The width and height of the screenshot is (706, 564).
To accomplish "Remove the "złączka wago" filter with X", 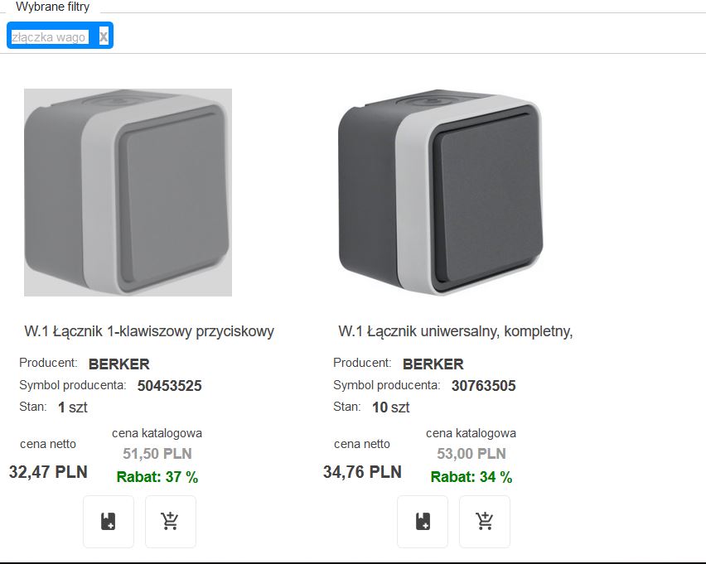I will (104, 36).
